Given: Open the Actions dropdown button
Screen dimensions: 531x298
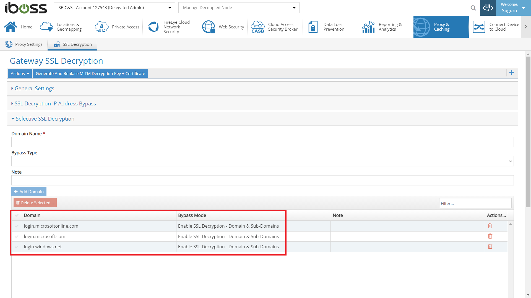Looking at the screenshot, I should click(20, 73).
